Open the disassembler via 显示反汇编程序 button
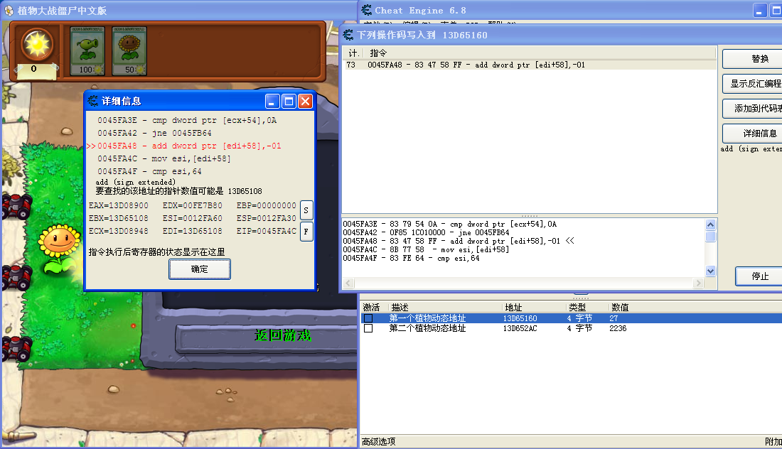The height and width of the screenshot is (449, 782). pyautogui.click(x=752, y=84)
